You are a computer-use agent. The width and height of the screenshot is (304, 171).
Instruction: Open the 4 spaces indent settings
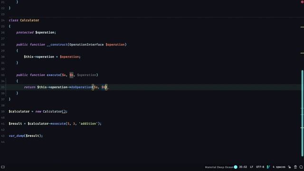pyautogui.click(x=279, y=167)
